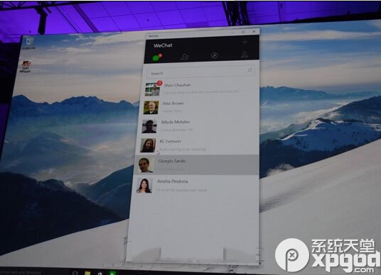Open the Discover compass icon
This screenshot has width=381, height=275.
tap(214, 55)
